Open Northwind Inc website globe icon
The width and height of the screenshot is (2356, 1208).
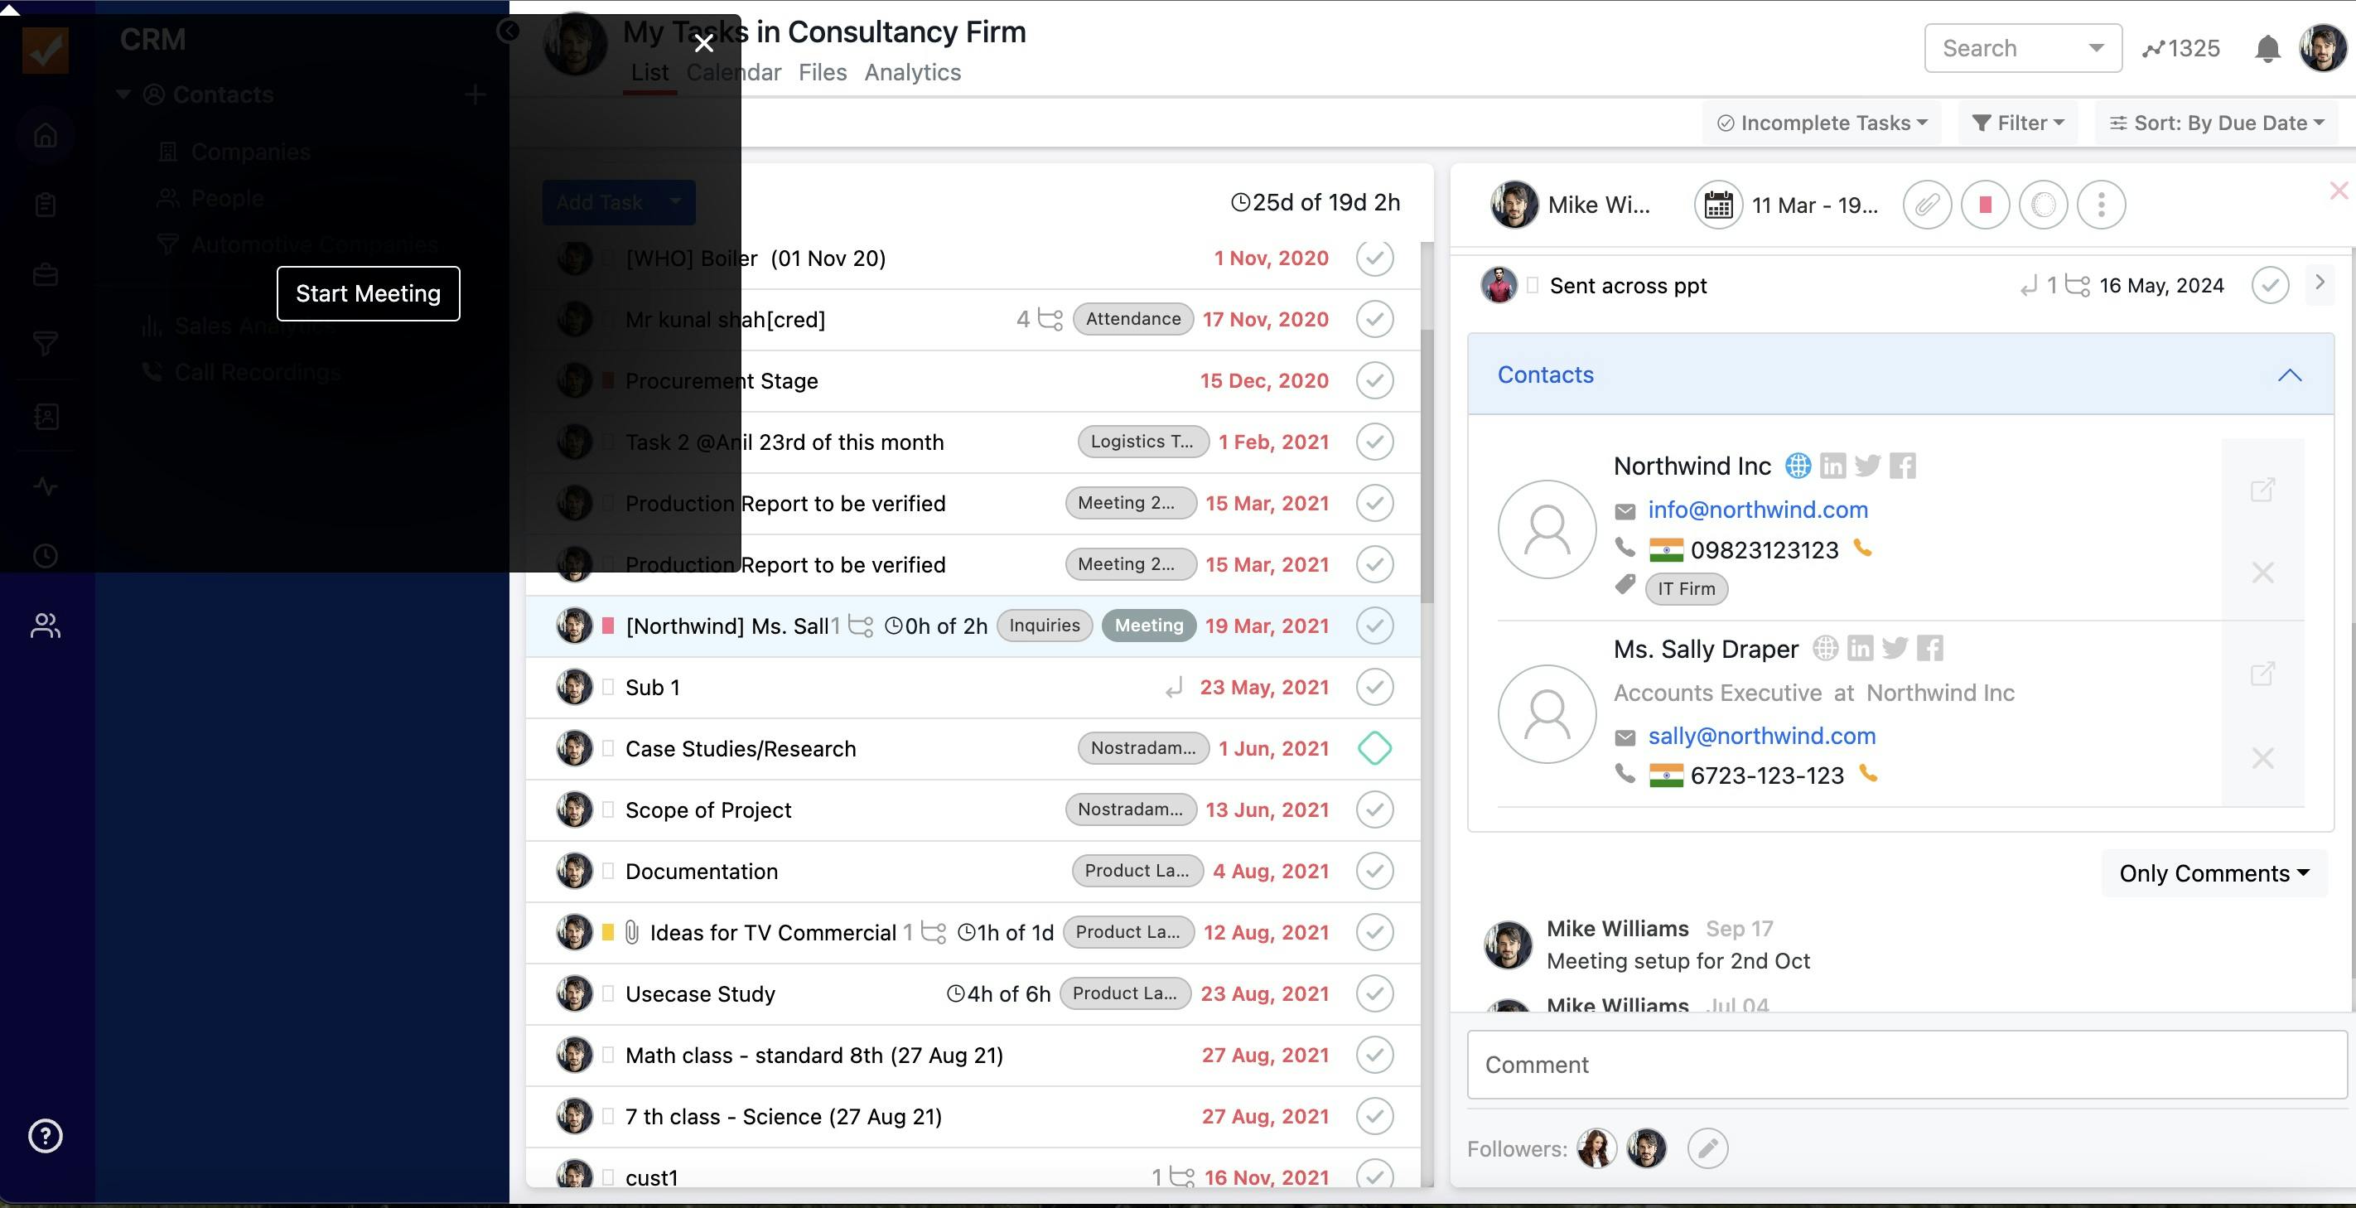tap(1797, 466)
